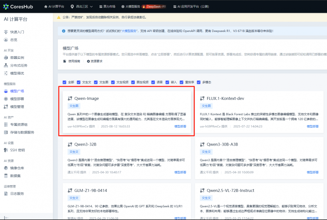The width and height of the screenshot is (327, 220).
Task: Collapse the sidebar with the bottom arrow
Action: pyautogui.click(x=6, y=218)
